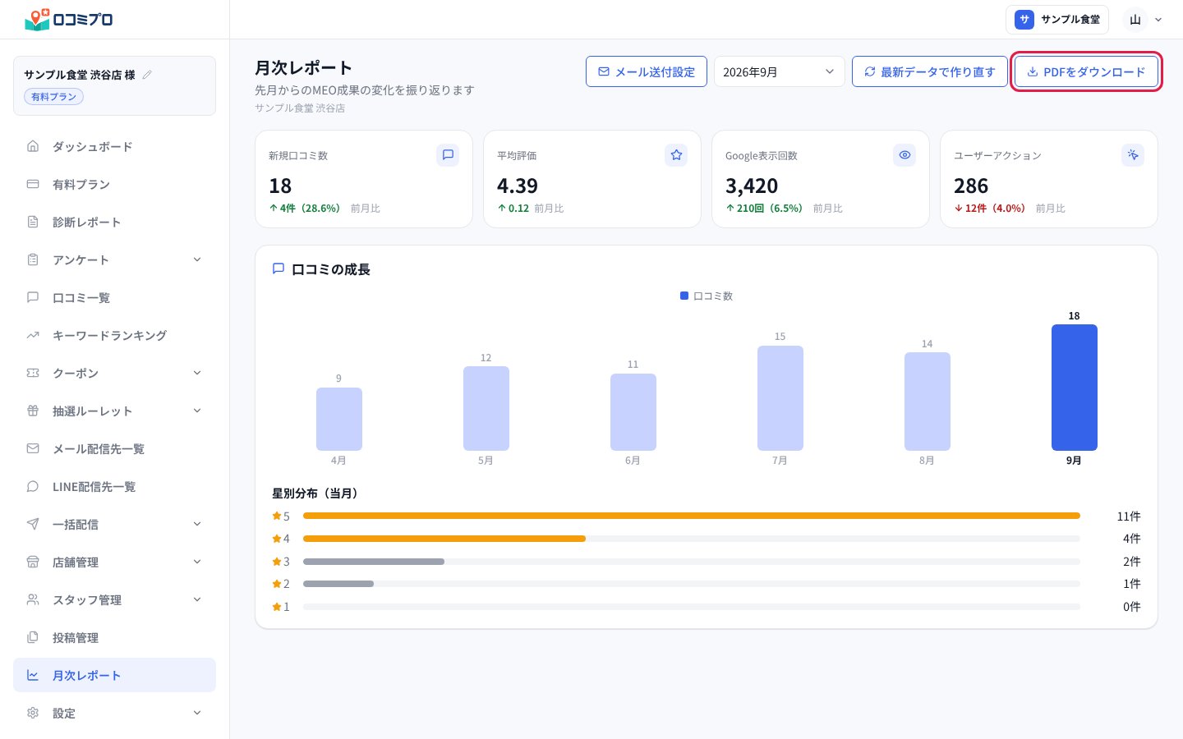Viewport: 1183px width, 739px height.
Task: Expand the 設定 submenu
Action: (197, 713)
